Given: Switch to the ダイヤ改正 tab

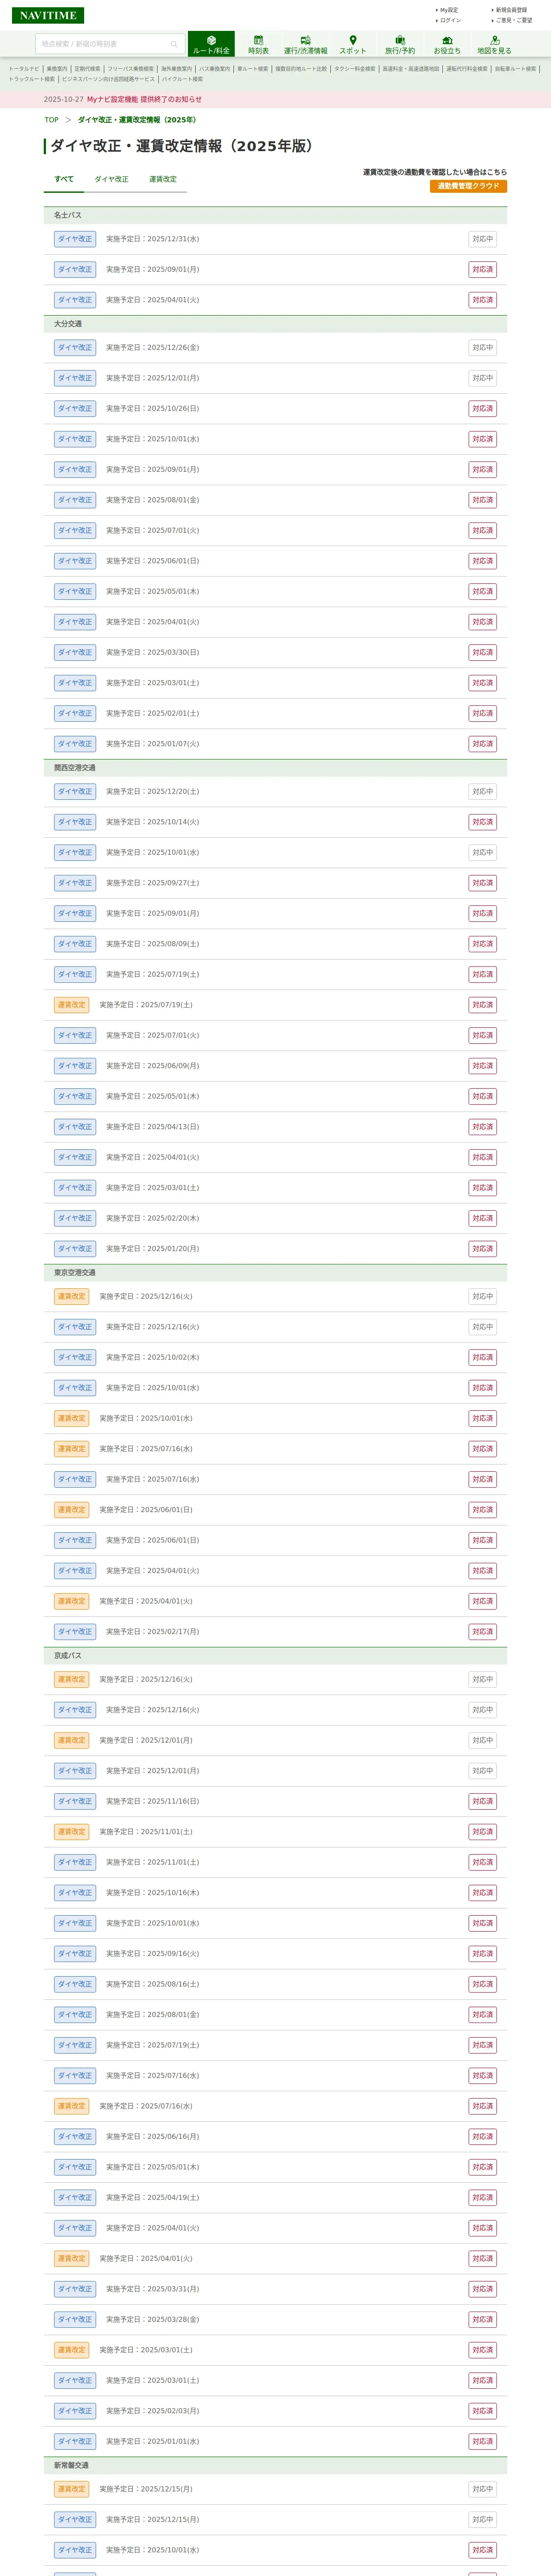Looking at the screenshot, I should tap(111, 179).
